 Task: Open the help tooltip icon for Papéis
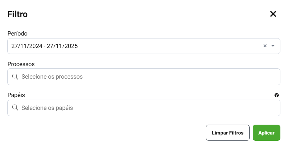point(276,95)
